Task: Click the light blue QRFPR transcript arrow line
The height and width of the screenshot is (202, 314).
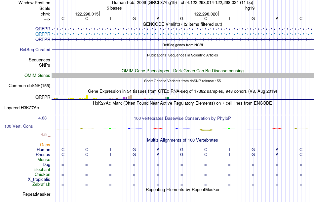Action: pos(183,34)
